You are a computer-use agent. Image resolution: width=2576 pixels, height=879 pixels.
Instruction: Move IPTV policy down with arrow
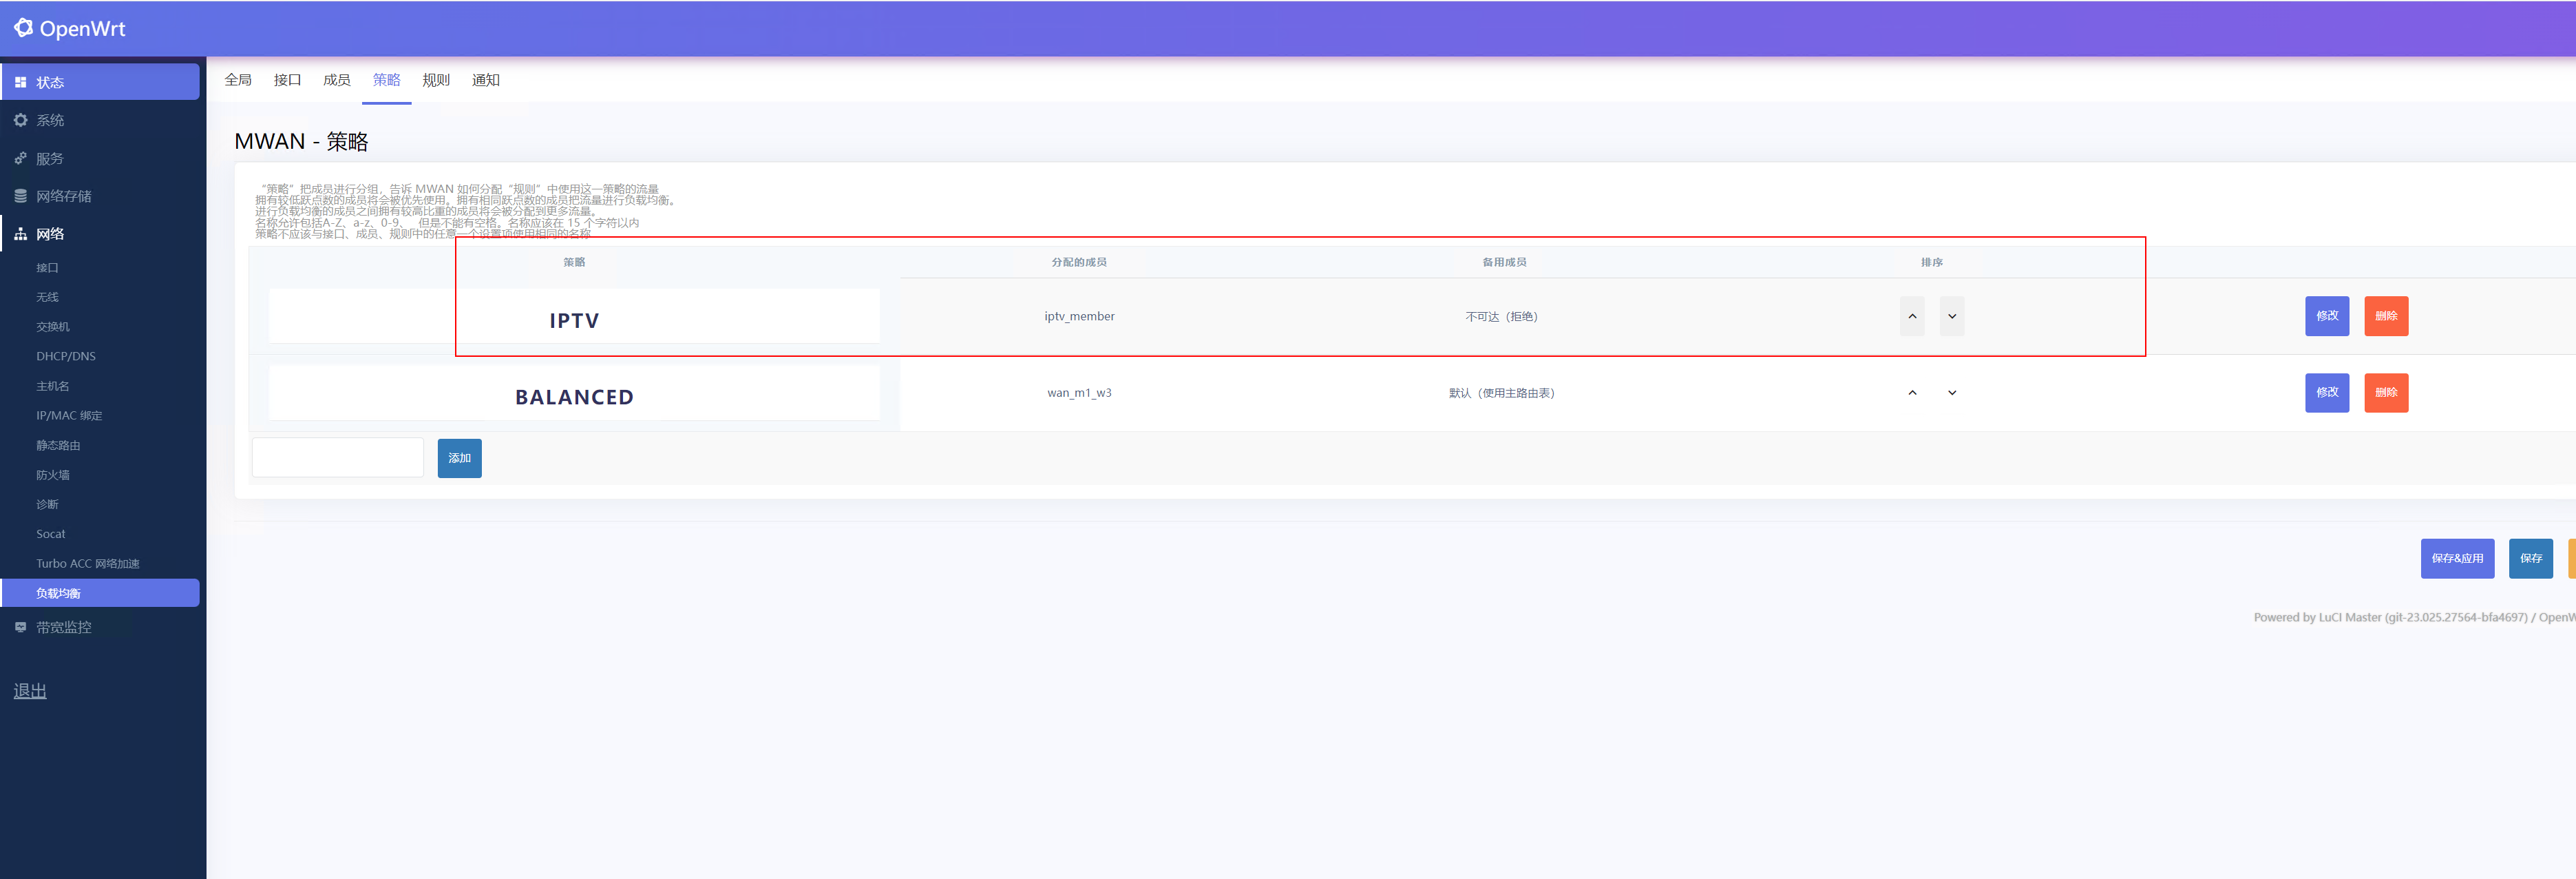click(x=1951, y=316)
